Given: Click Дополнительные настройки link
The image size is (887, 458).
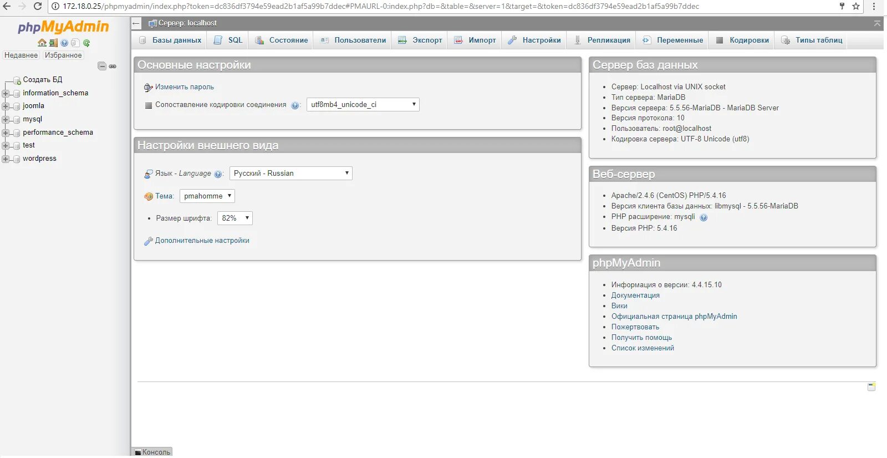Looking at the screenshot, I should (202, 241).
